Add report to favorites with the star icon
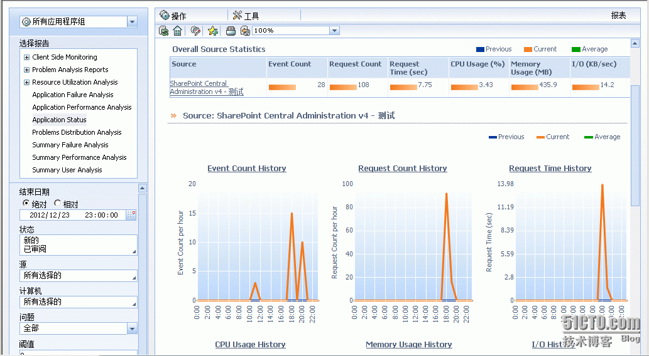649x356 pixels. point(213,31)
